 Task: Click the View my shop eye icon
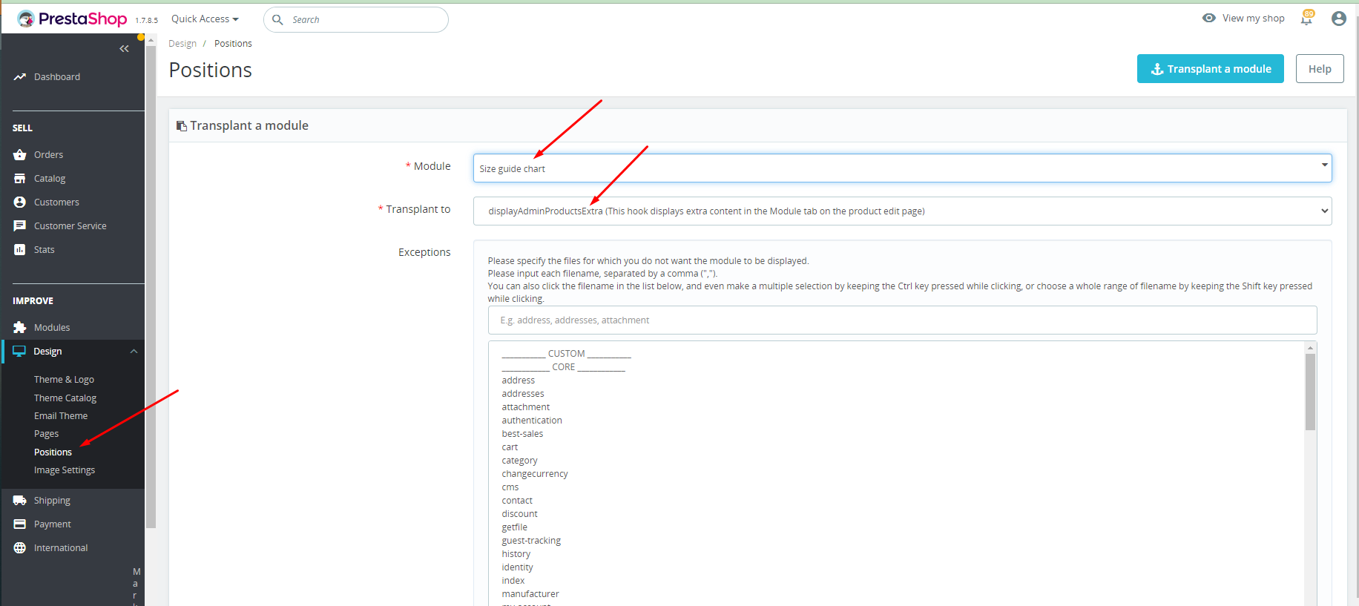(x=1209, y=18)
